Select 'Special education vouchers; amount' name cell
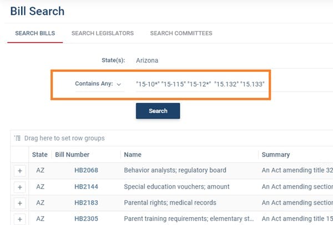This screenshot has width=333, height=225. [x=176, y=187]
